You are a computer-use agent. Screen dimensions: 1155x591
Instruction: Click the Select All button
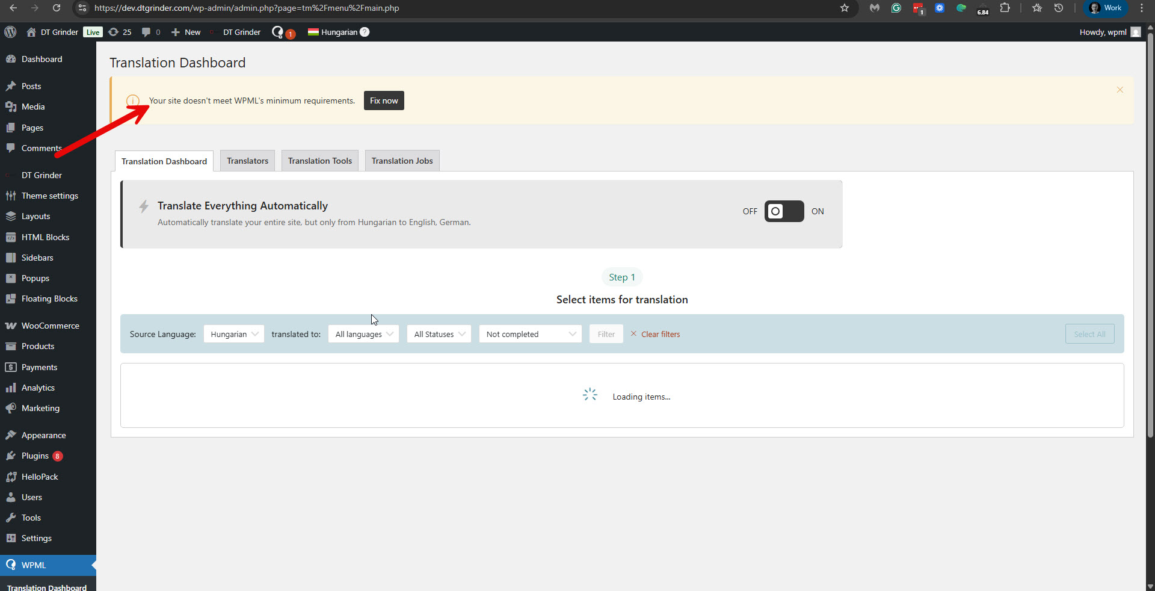pyautogui.click(x=1089, y=334)
